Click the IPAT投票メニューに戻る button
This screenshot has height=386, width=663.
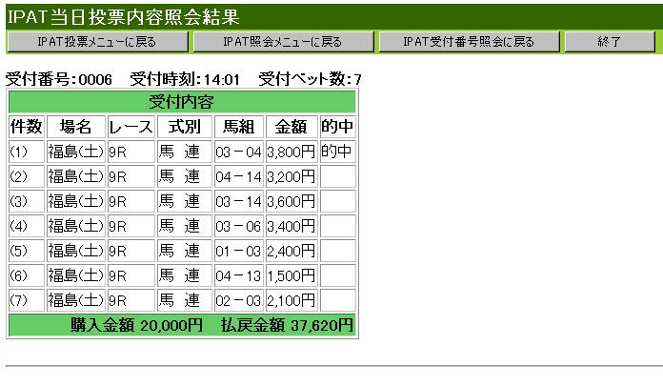pyautogui.click(x=96, y=42)
